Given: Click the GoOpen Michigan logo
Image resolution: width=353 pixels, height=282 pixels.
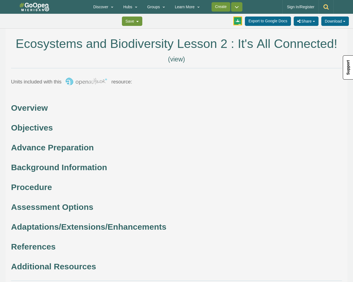Looking at the screenshot, I should [x=34, y=6].
